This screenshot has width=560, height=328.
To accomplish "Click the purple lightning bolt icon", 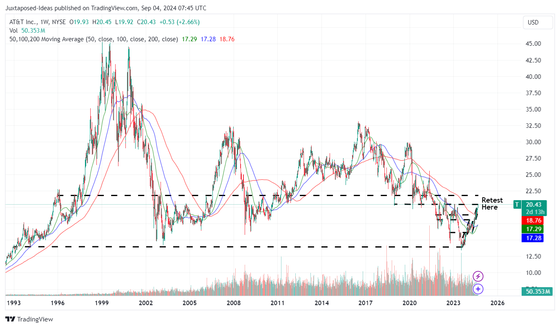I will pyautogui.click(x=478, y=277).
